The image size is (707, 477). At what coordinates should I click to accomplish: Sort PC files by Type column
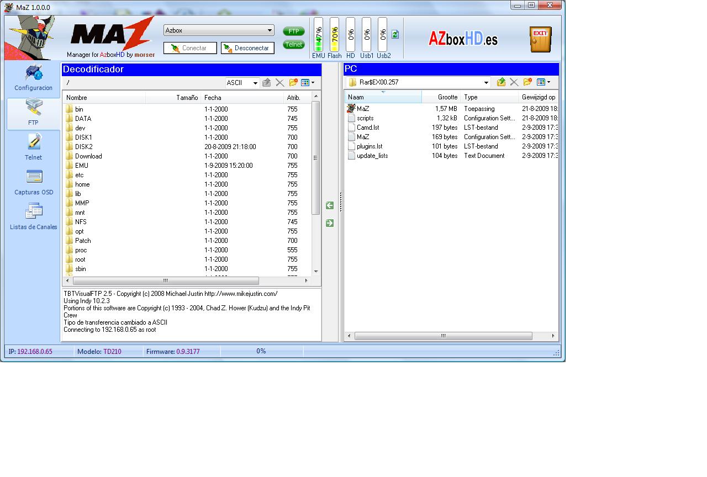tap(489, 97)
